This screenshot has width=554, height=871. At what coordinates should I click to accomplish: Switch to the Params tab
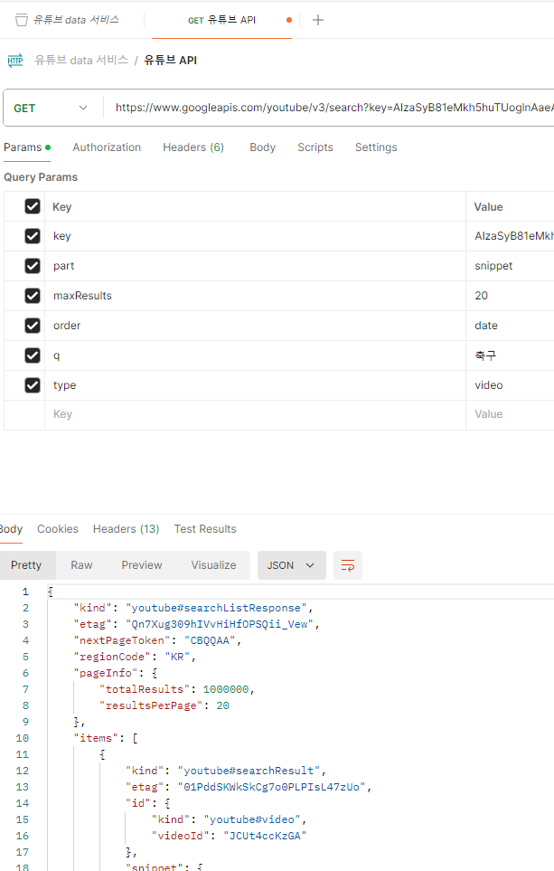tap(26, 147)
